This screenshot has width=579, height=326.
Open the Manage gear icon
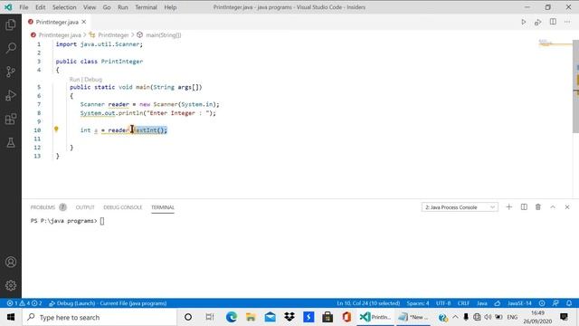(11, 285)
